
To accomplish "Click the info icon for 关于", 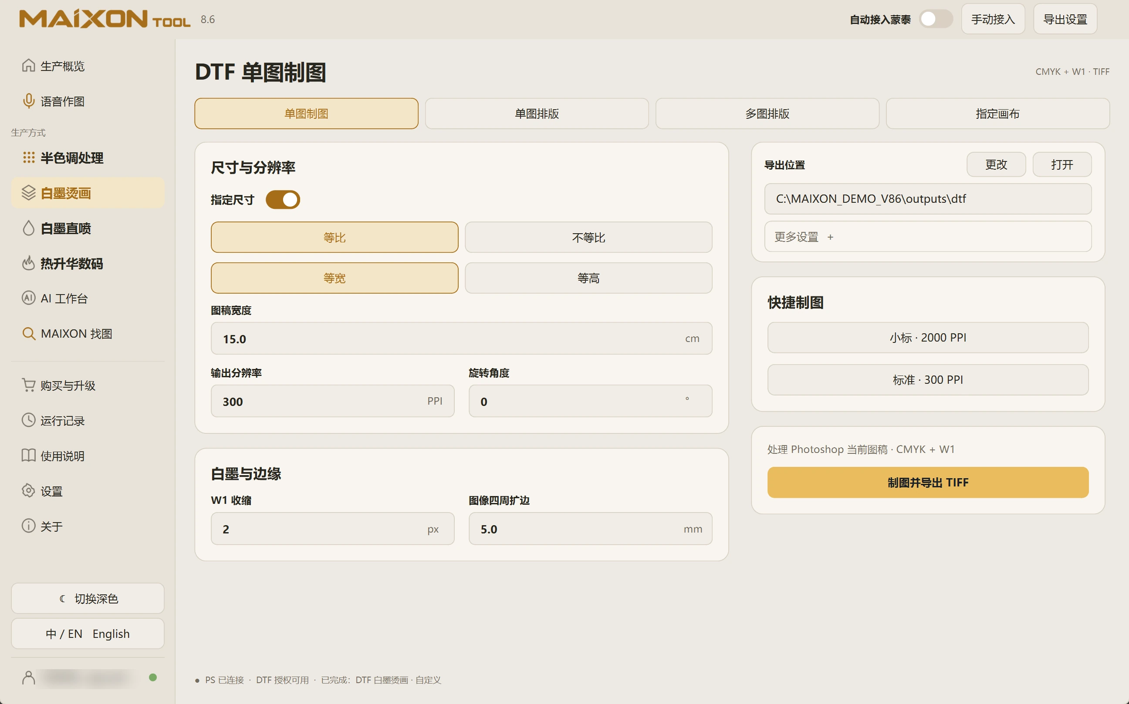I will pos(28,526).
